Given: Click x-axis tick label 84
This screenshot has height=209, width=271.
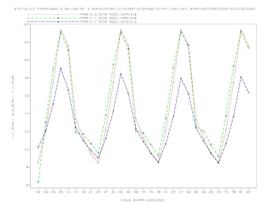Looking at the screenshot, I should click(x=248, y=192).
